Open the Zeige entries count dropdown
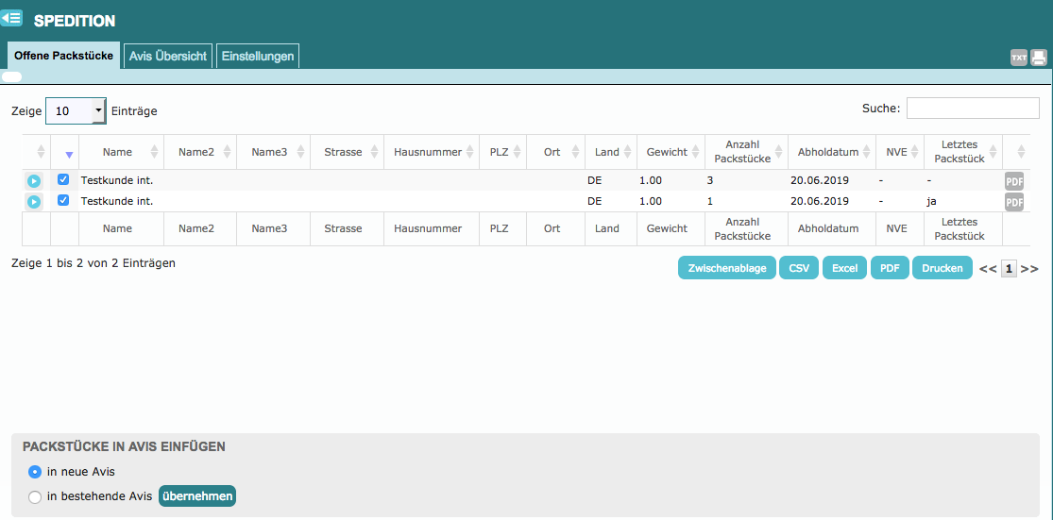The width and height of the screenshot is (1053, 520). [x=76, y=111]
